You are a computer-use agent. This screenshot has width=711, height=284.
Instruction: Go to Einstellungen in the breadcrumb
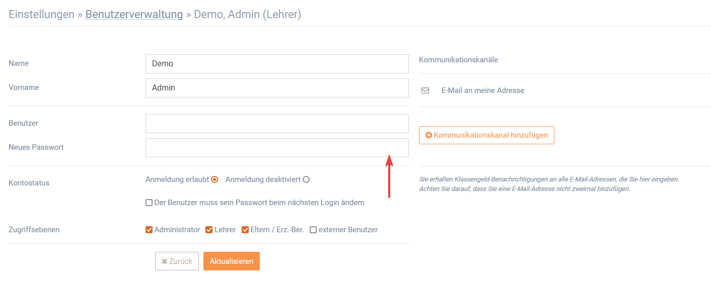42,15
